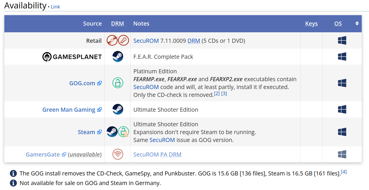Viewport: 369px width, 190px height.
Task: Click the DRM link after 7.11.0009
Action: (x=194, y=41)
